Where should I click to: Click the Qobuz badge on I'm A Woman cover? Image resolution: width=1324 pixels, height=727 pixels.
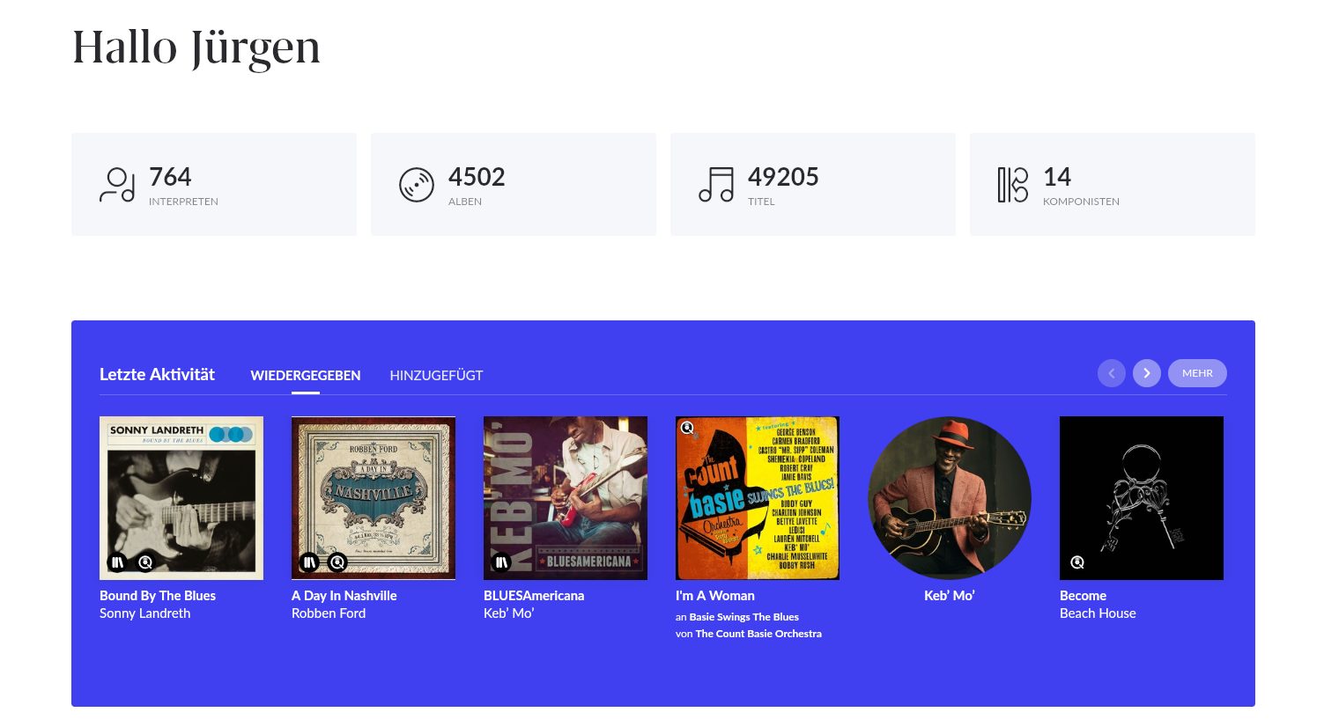[688, 429]
